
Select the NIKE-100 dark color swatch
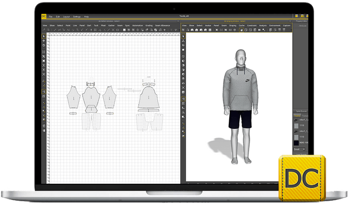click(297, 143)
